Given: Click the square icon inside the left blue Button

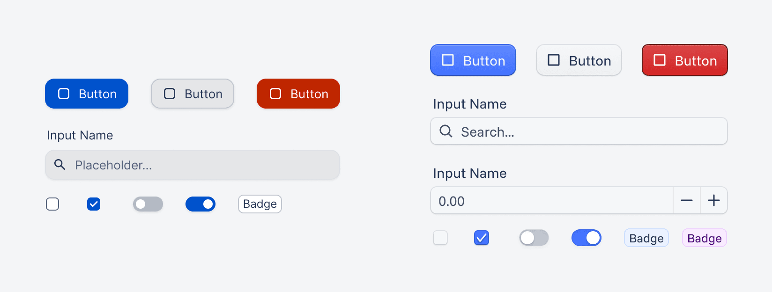Looking at the screenshot, I should [x=63, y=94].
